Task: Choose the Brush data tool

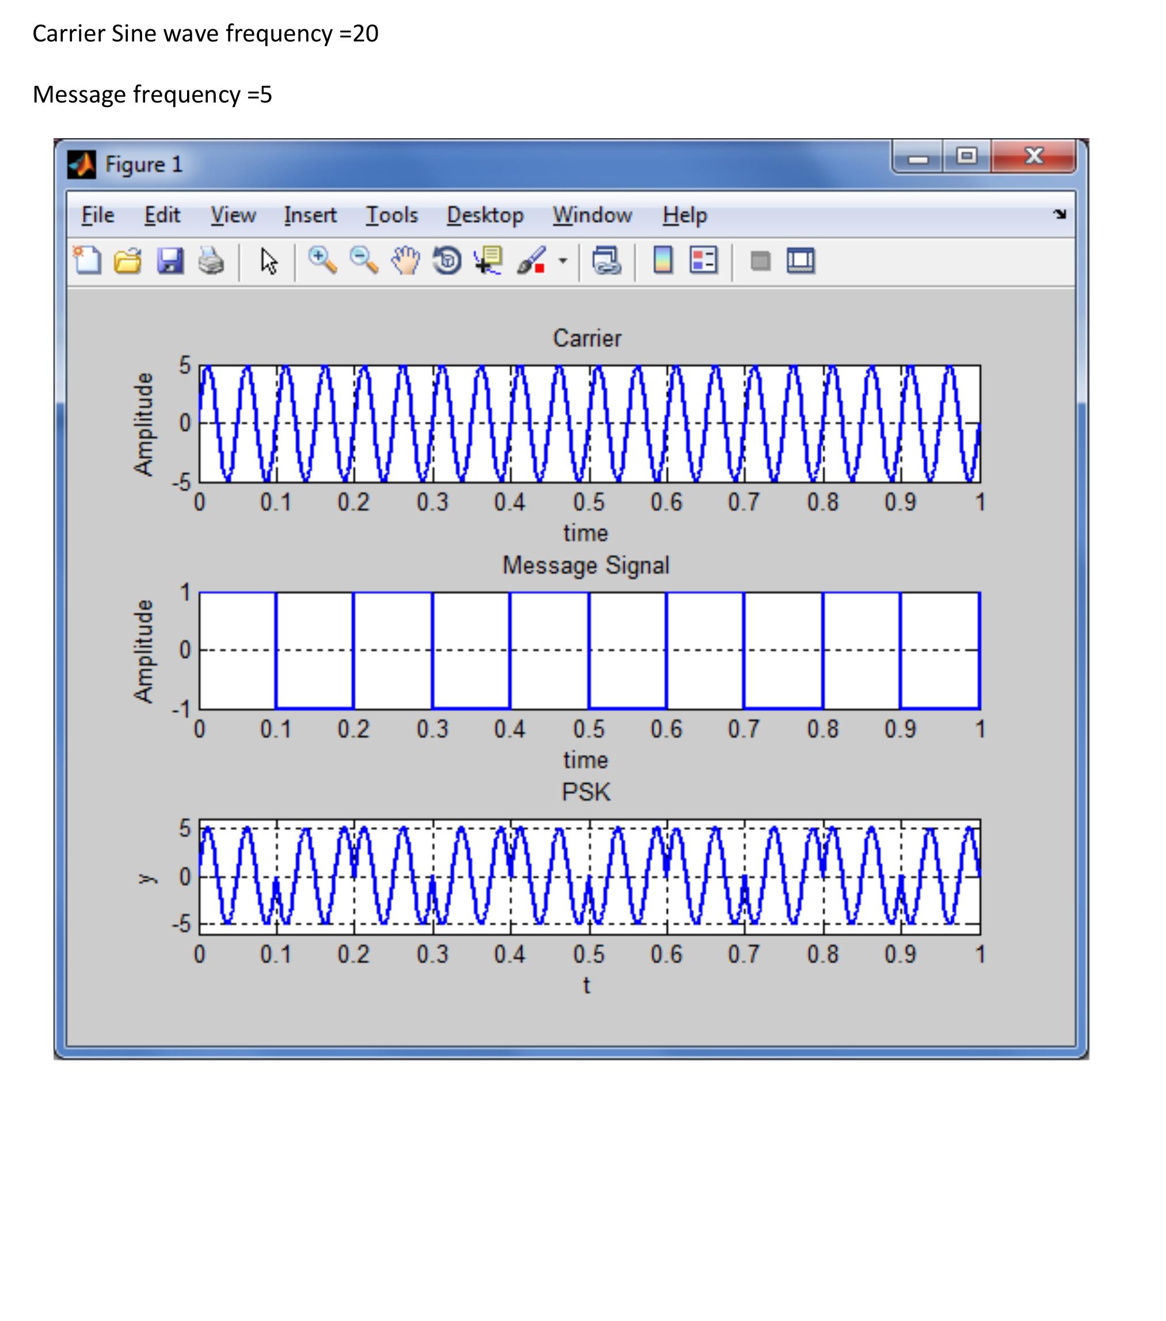Action: 532,261
